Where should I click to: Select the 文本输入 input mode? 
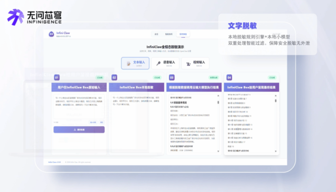135,63
